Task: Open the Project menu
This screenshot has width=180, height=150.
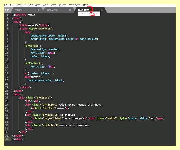Action: (63, 5)
